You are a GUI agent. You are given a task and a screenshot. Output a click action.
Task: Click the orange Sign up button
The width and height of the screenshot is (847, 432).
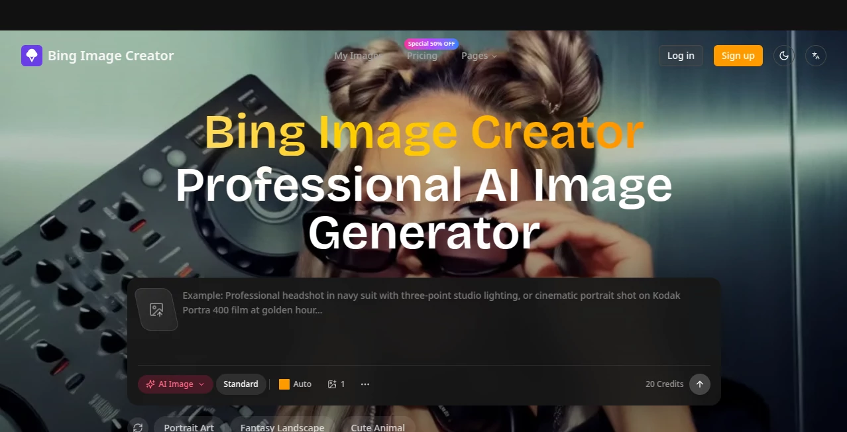tap(738, 56)
